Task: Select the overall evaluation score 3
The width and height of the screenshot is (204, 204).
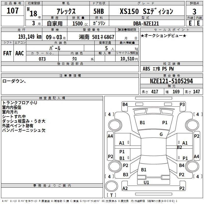Action: pyautogui.click(x=194, y=11)
